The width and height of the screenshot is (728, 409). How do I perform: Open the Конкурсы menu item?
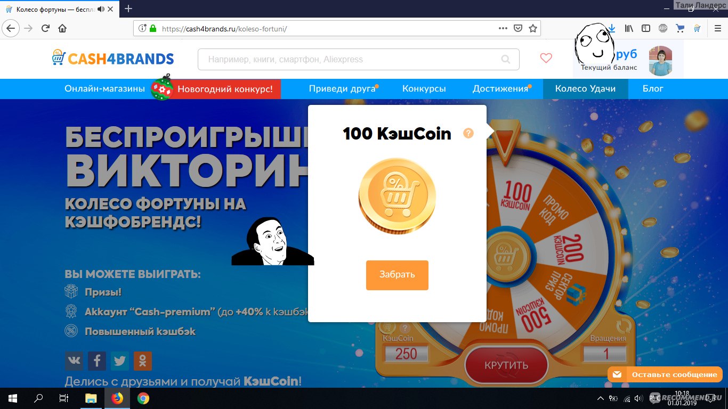[x=424, y=89]
